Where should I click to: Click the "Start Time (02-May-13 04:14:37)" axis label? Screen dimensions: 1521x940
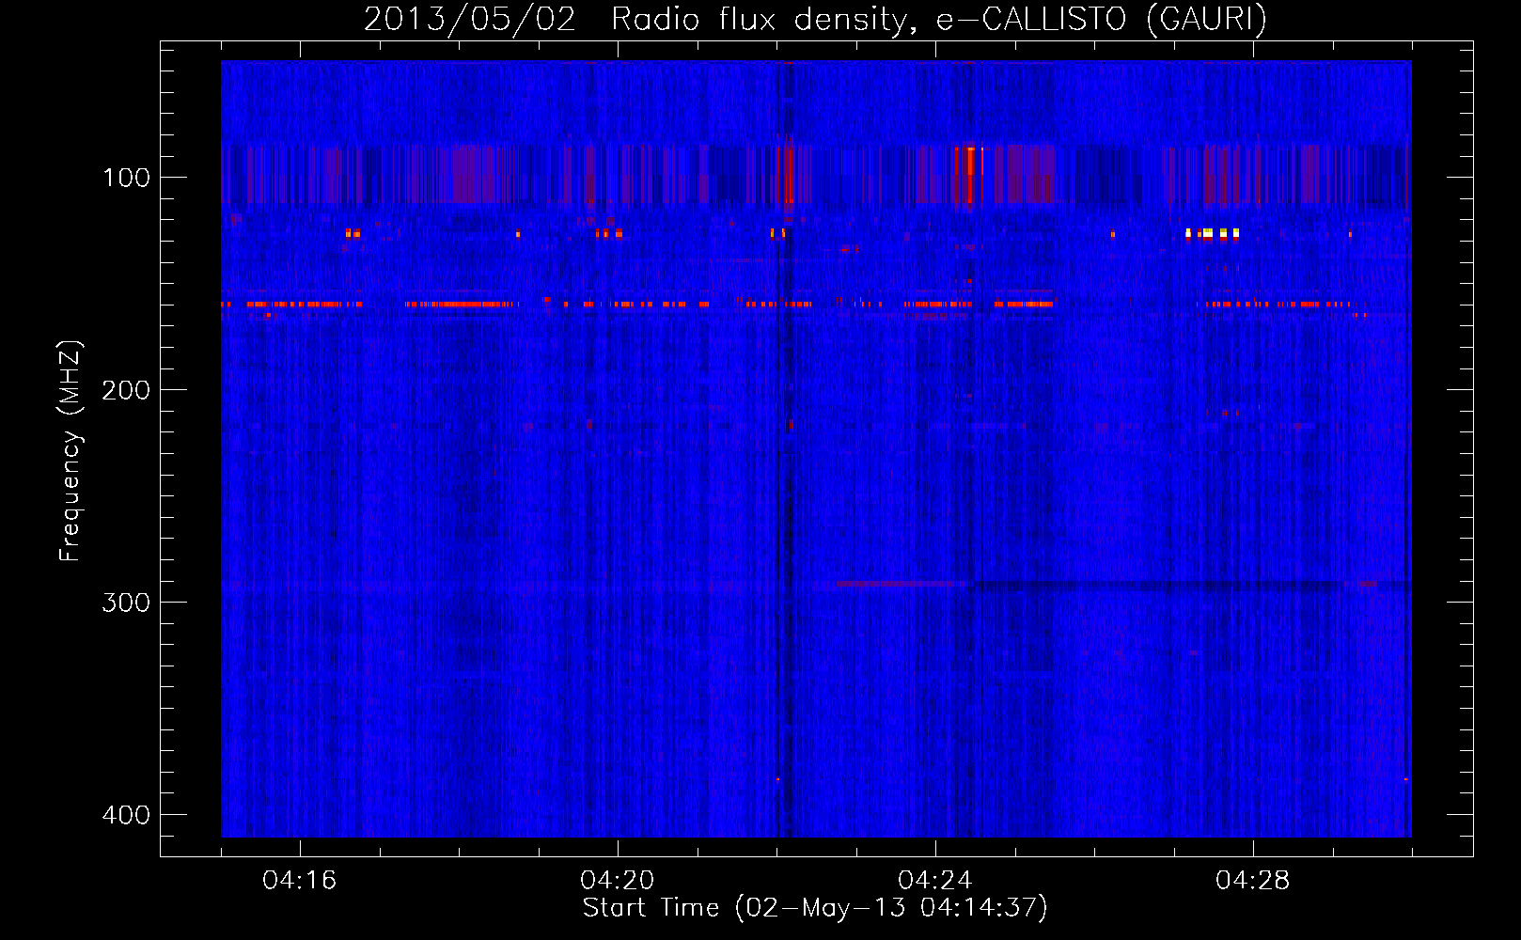[814, 908]
